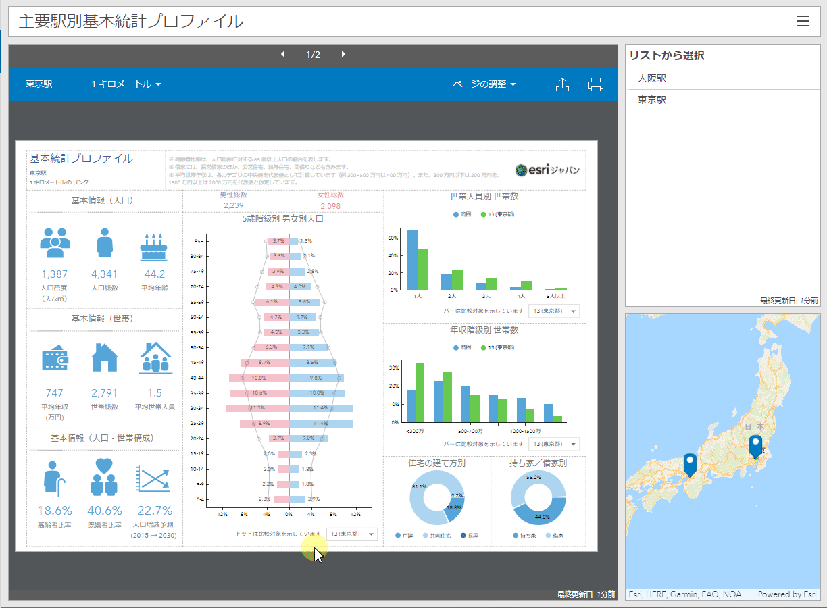Open the hamburger menu in the title bar

point(803,21)
